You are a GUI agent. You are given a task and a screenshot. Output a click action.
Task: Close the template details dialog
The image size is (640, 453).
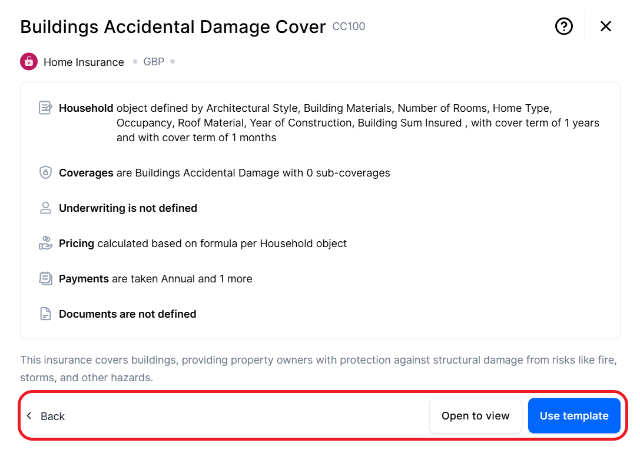(606, 26)
